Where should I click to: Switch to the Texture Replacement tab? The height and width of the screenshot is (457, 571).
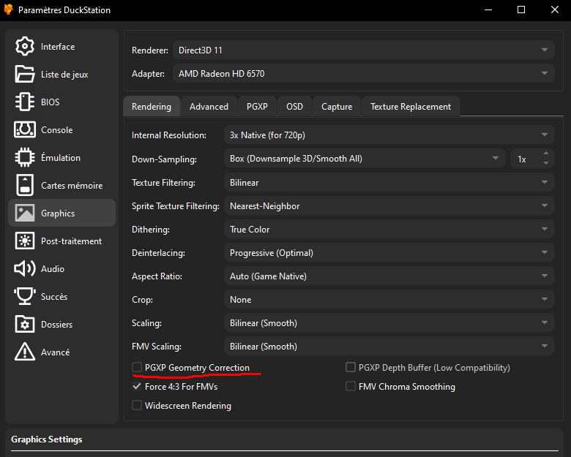click(410, 106)
